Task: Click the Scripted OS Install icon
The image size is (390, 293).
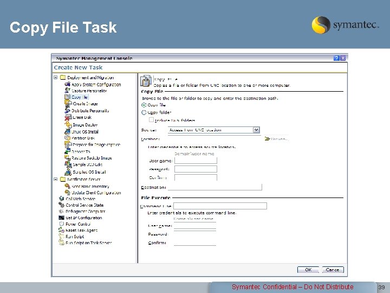Action: tap(68, 172)
